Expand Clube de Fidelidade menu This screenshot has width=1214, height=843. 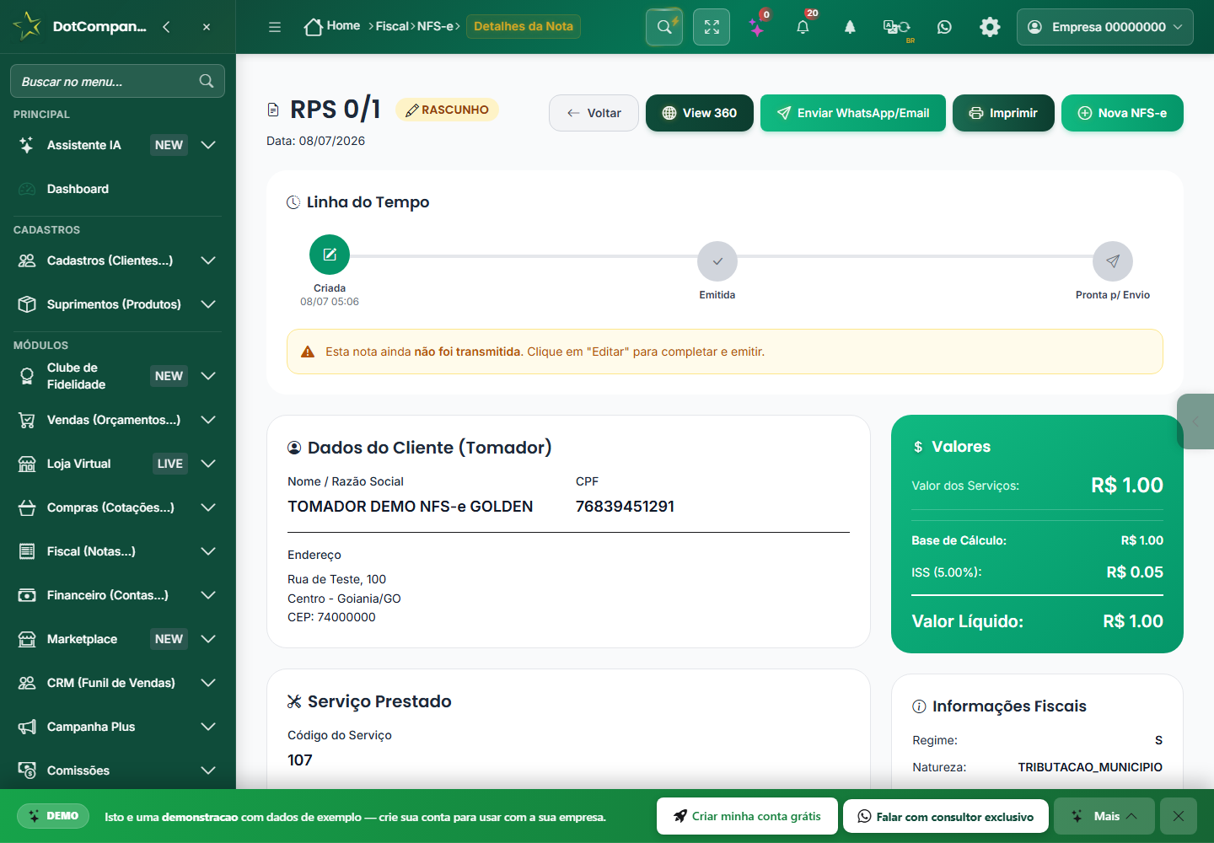[x=117, y=376]
